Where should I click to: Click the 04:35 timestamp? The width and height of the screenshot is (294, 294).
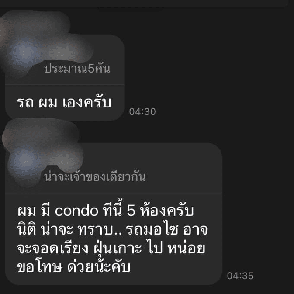point(240,276)
